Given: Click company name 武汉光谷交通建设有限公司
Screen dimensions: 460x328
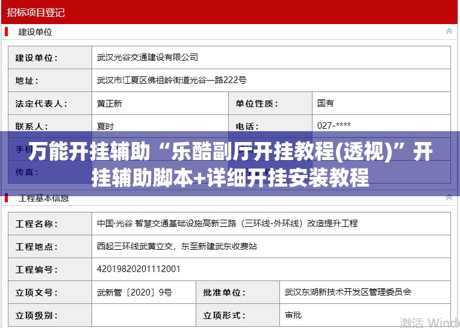Looking at the screenshot, I should [148, 57].
